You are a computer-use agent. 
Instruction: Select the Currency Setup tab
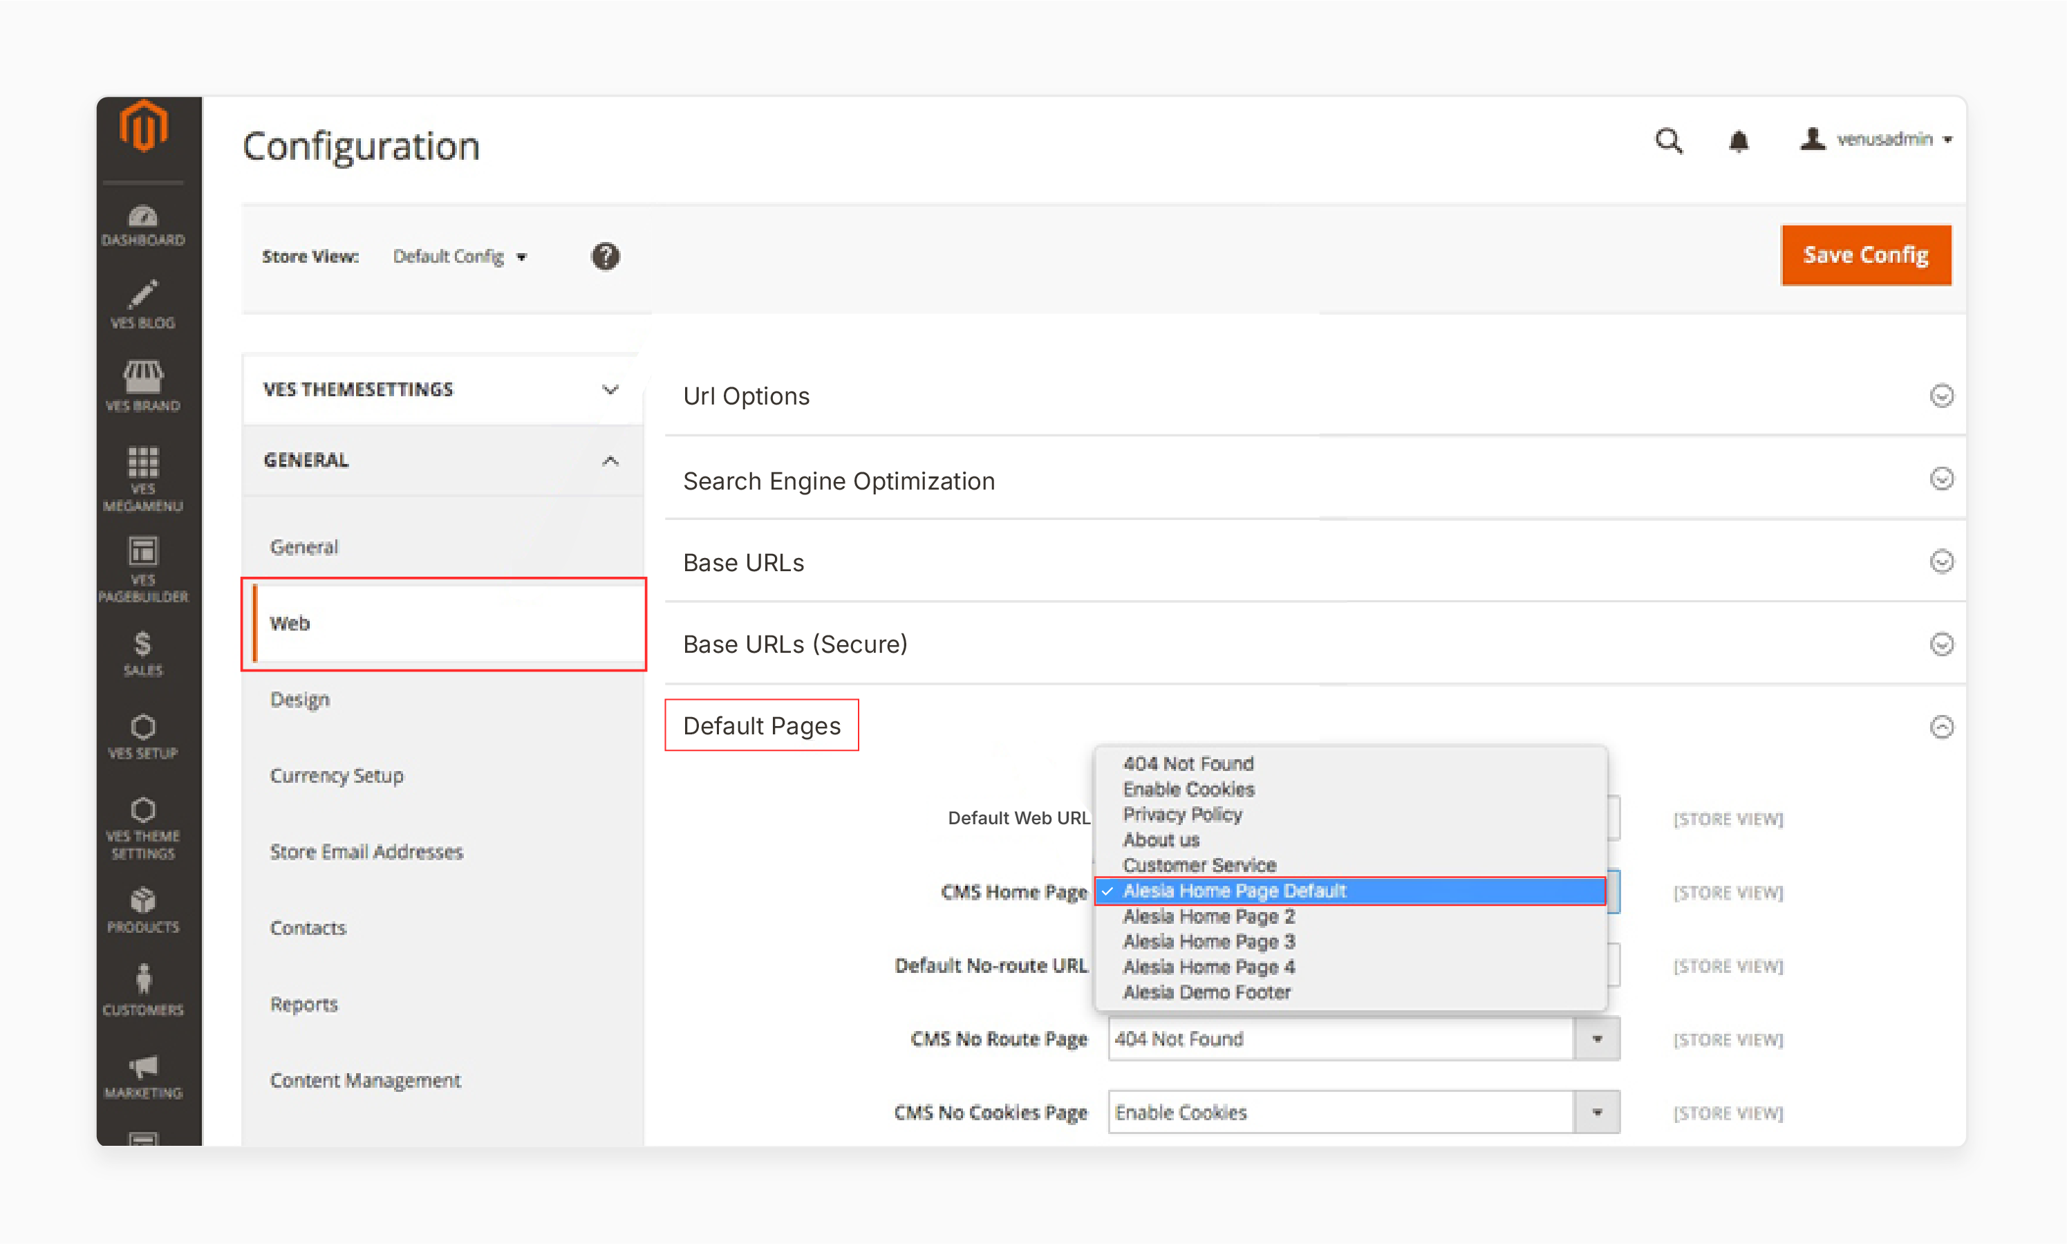pyautogui.click(x=337, y=775)
